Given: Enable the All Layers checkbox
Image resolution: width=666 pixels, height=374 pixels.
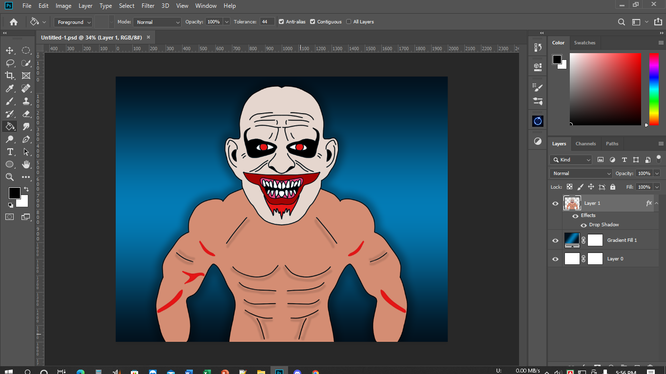Looking at the screenshot, I should pyautogui.click(x=349, y=22).
